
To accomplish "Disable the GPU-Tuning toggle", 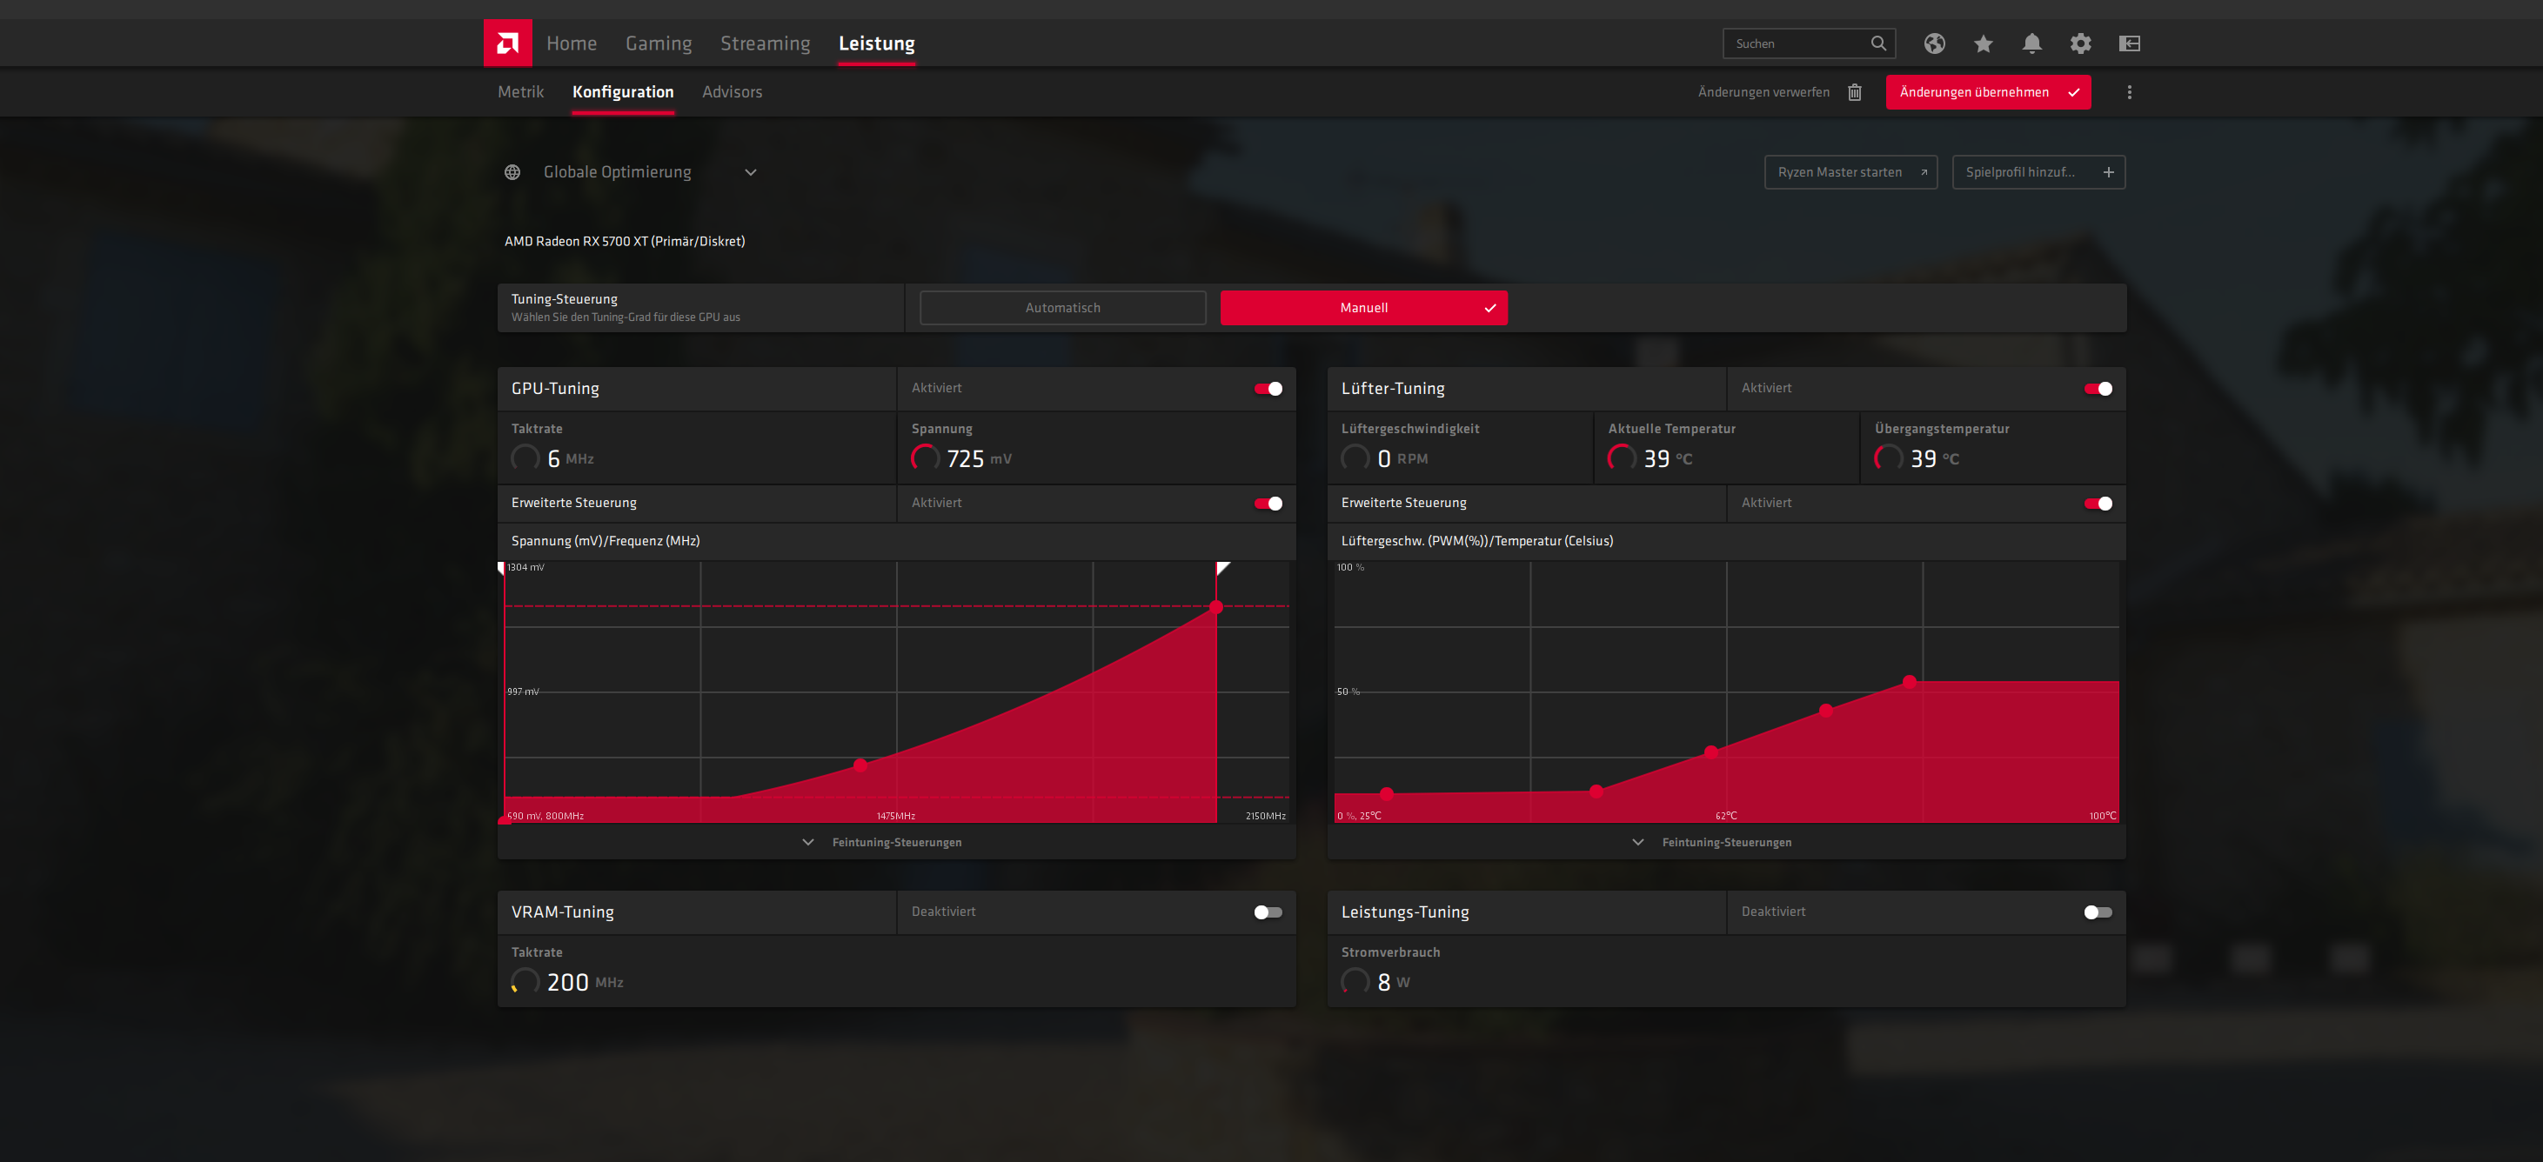I will 1268,389.
